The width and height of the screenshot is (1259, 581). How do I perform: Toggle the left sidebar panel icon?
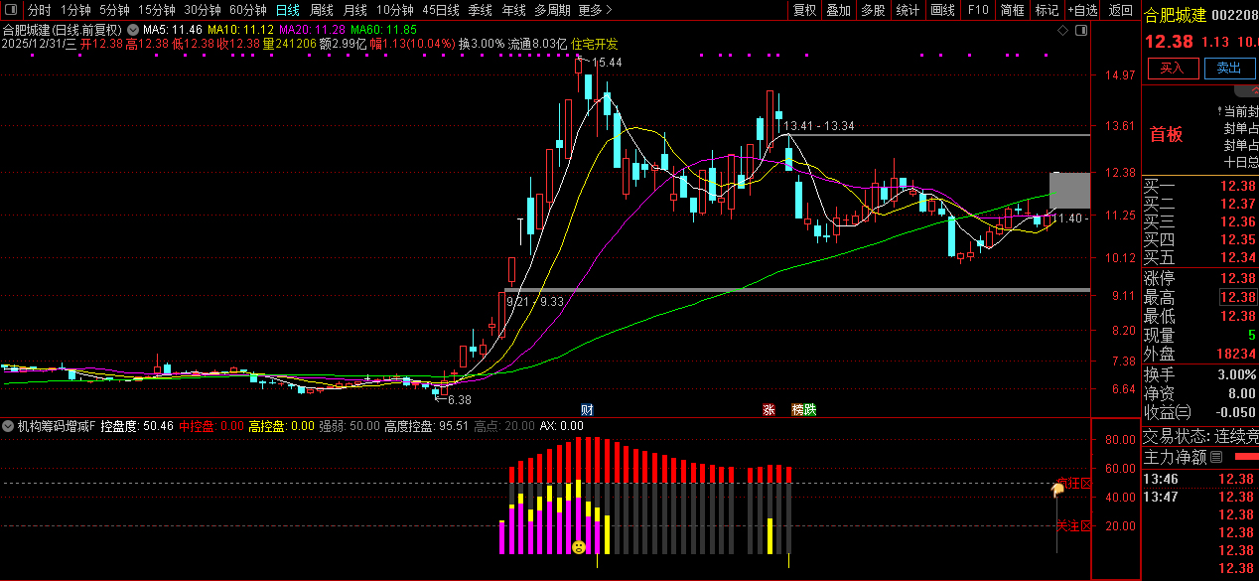click(14, 10)
